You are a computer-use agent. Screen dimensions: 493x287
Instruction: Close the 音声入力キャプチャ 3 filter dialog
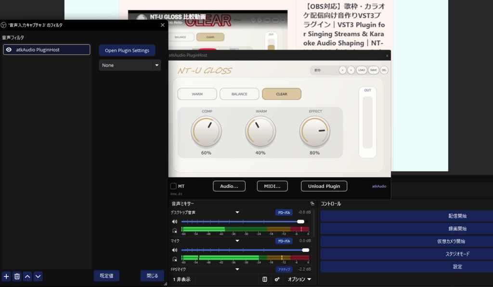[x=163, y=25]
